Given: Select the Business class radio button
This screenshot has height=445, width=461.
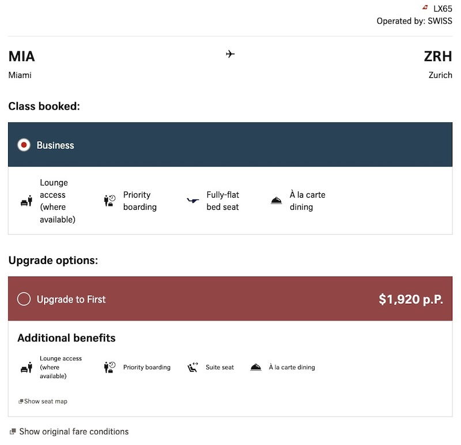Looking at the screenshot, I should point(24,145).
